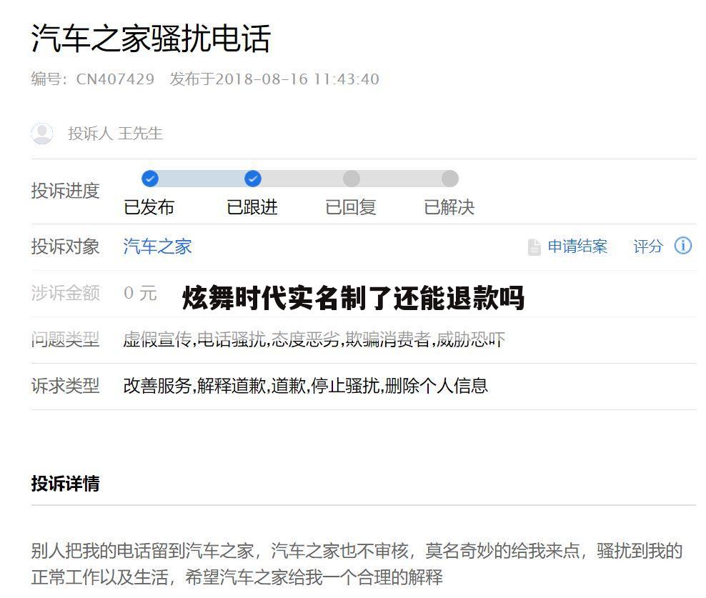Click the 投诉进度 row label
This screenshot has height=598, width=706.
(65, 191)
